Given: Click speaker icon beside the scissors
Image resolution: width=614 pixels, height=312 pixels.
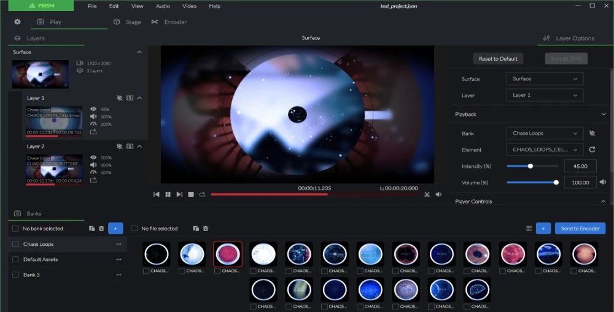Looking at the screenshot, I should coord(438,194).
